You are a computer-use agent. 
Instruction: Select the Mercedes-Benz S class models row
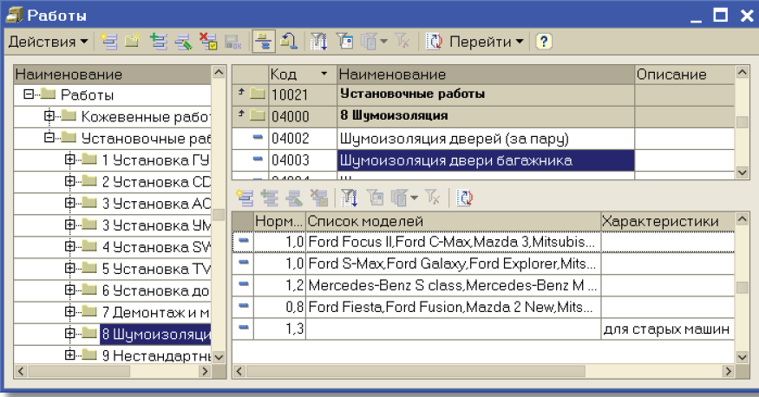(451, 285)
